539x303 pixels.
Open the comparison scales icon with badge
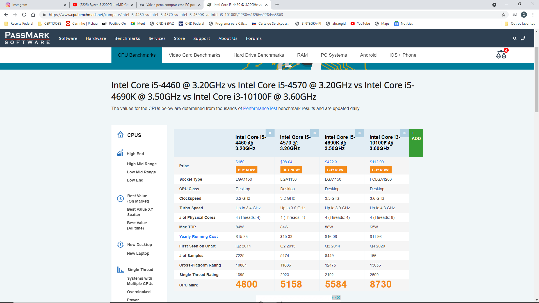click(x=502, y=54)
